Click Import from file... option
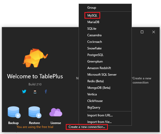 [x=105, y=122]
